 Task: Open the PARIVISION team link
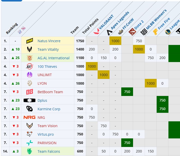pyautogui.click(x=47, y=143)
